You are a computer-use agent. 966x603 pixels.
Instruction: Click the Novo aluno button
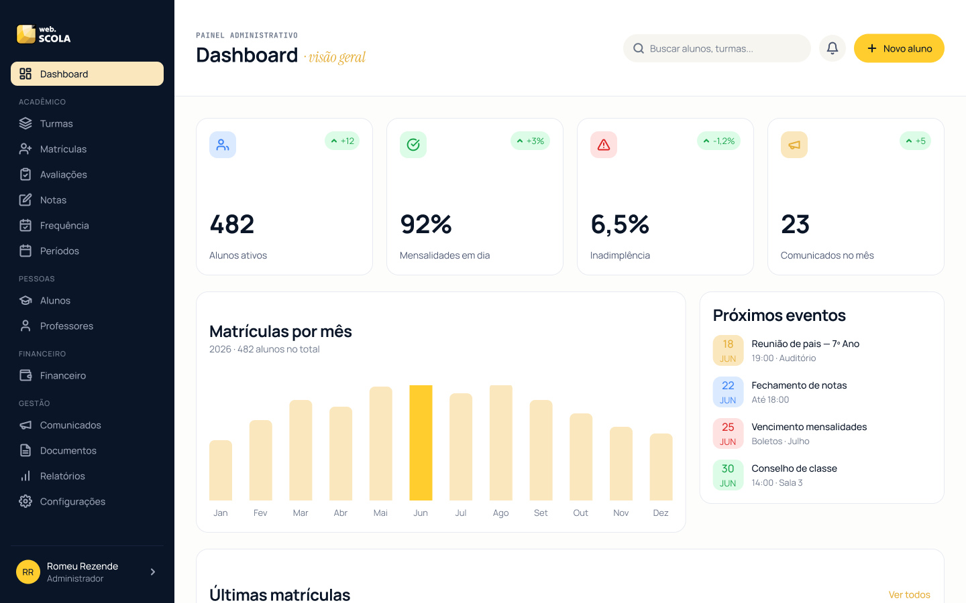(x=899, y=48)
